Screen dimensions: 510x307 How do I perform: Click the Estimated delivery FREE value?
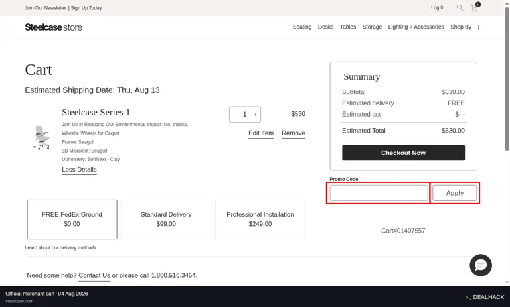pos(456,103)
